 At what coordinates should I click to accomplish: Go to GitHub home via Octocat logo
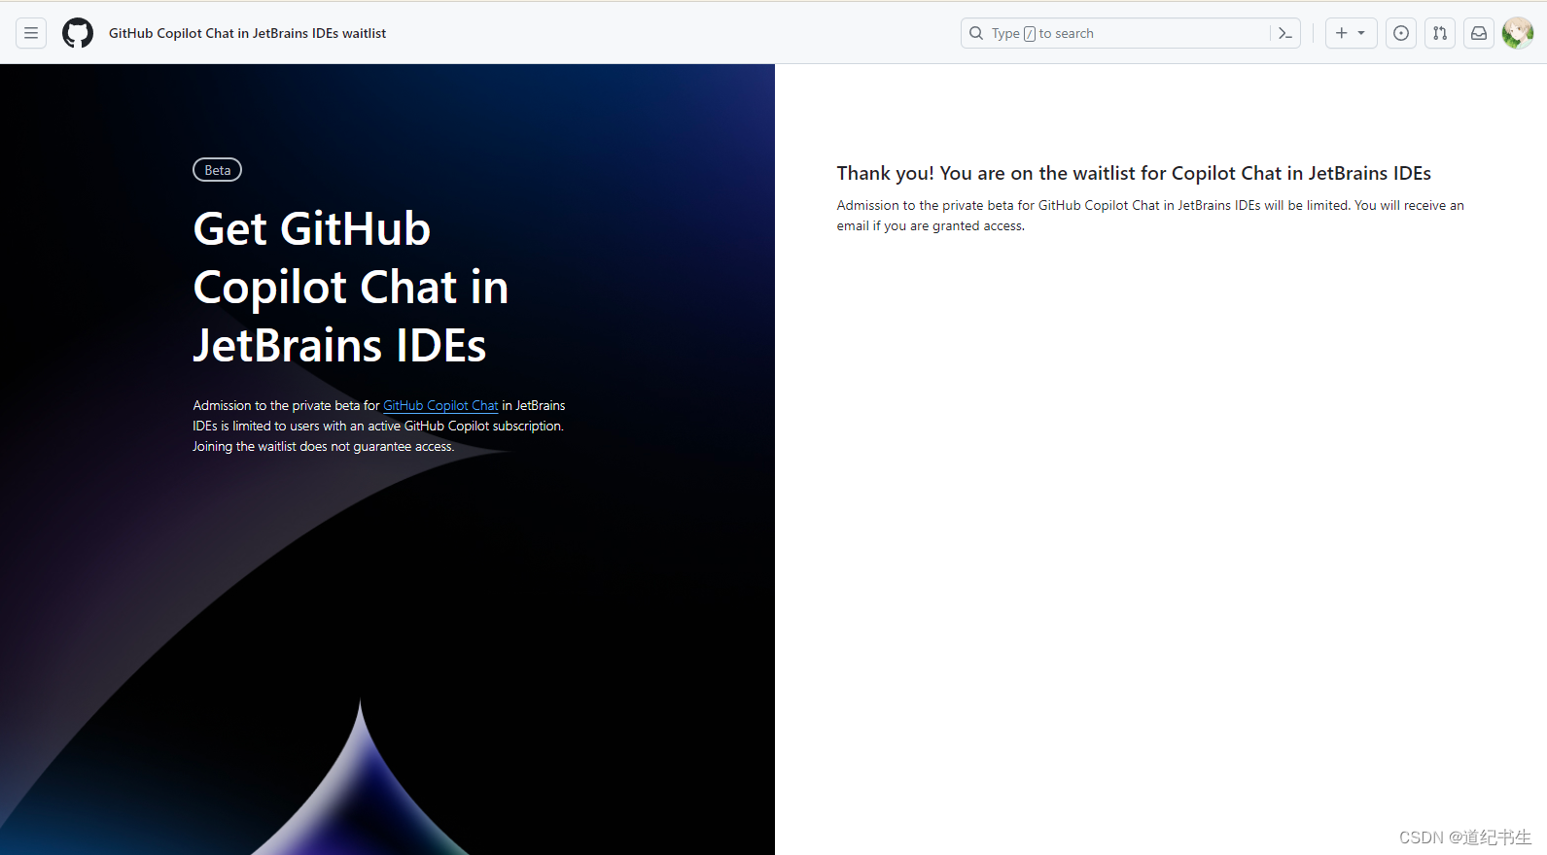(78, 33)
